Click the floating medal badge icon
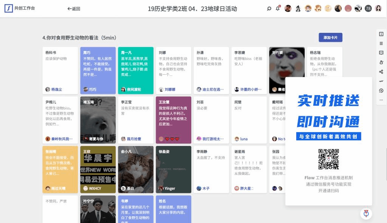 366,214
